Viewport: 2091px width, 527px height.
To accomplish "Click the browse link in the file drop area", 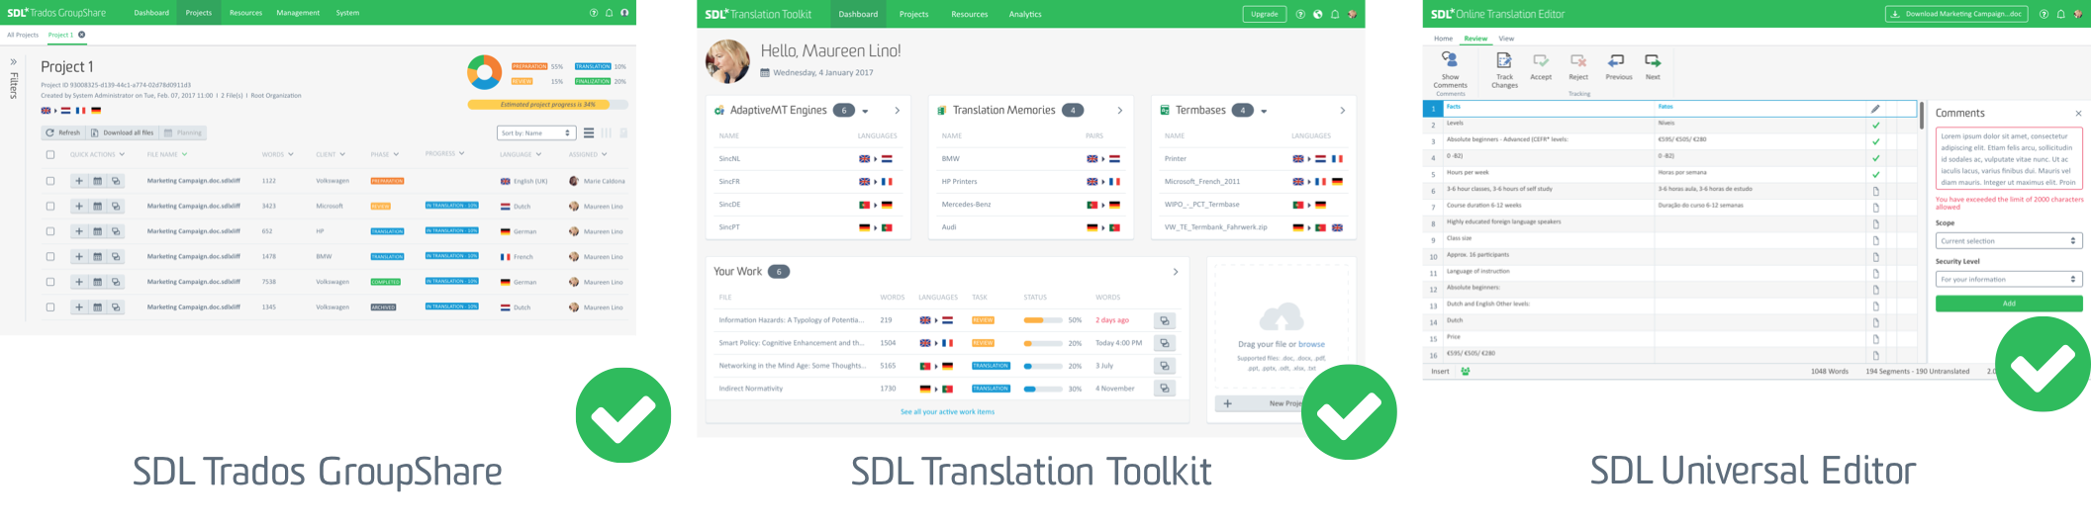I will [x=1312, y=344].
